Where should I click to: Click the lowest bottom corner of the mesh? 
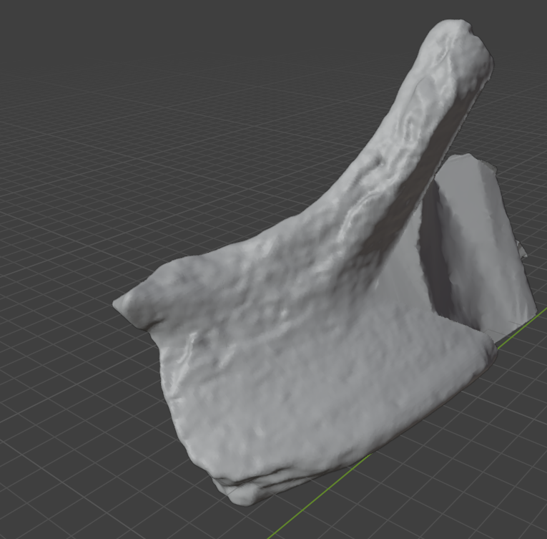pos(242,498)
